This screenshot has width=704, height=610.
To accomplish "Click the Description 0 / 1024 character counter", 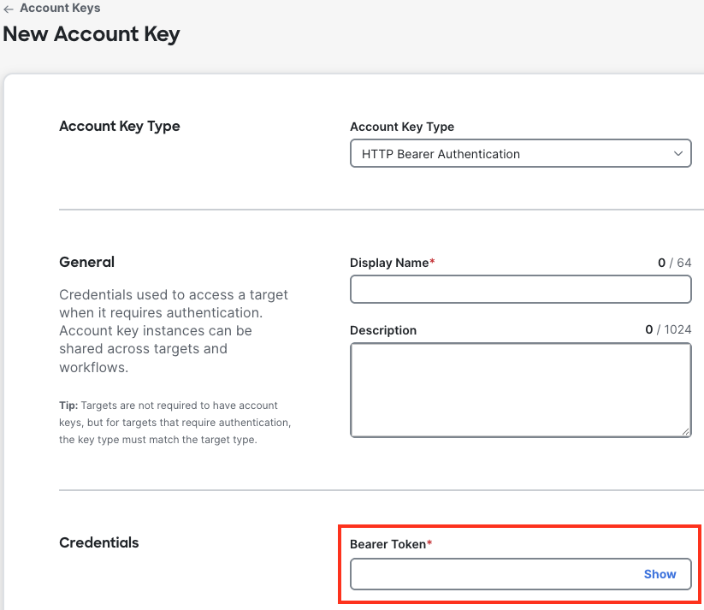I will pos(668,329).
